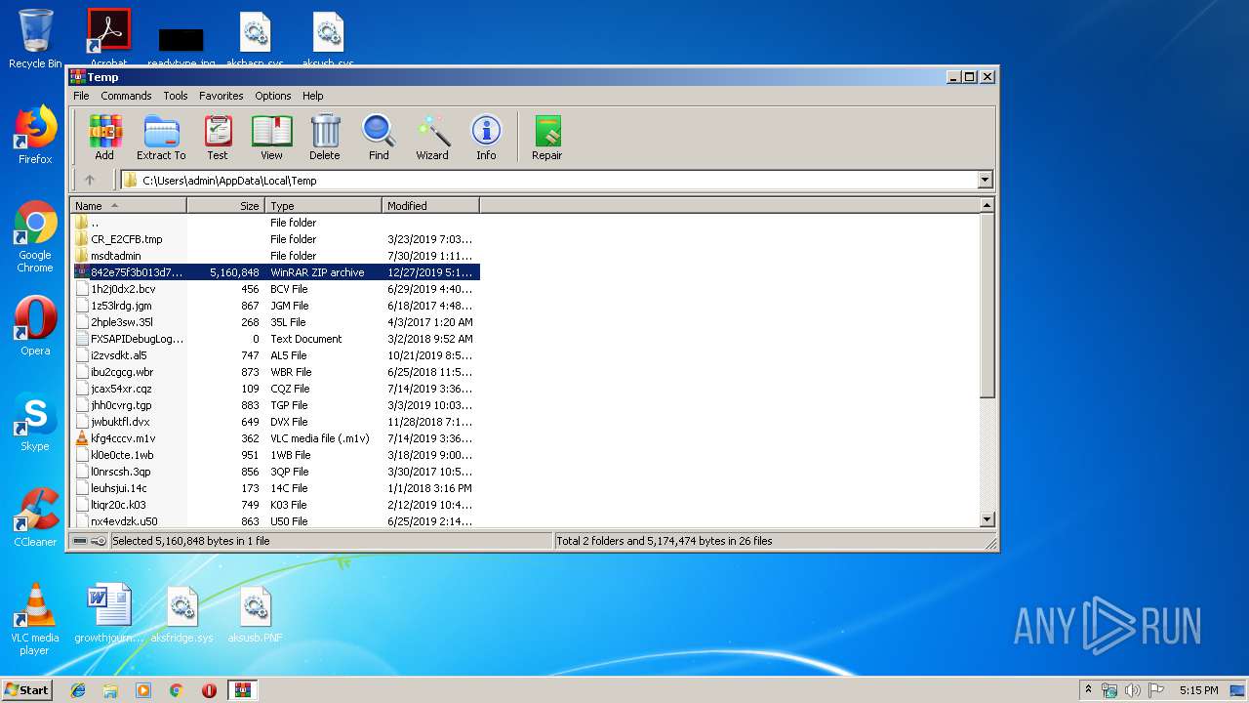Click scrollbar down arrow in file list
The width and height of the screenshot is (1249, 703).
[987, 520]
